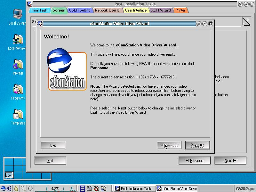This screenshot has height=192, width=256.
Task: Open the eCS start menu button
Action: [6, 188]
